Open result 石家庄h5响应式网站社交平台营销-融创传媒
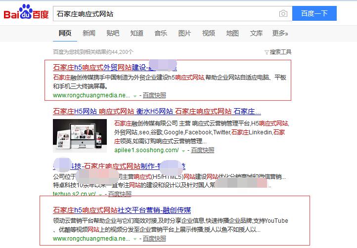357x248 pixels. [122, 210]
